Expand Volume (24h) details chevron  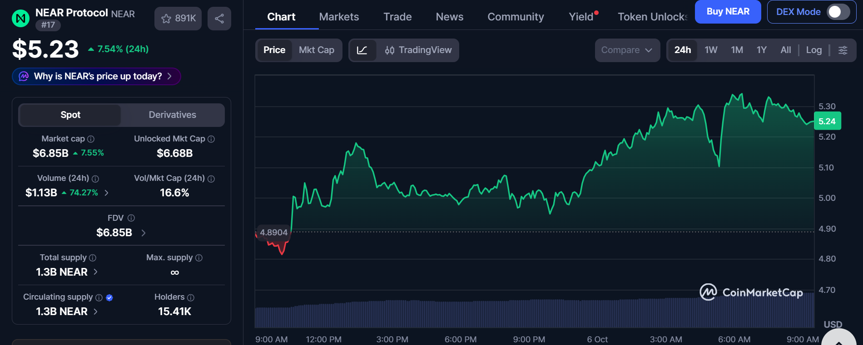106,193
